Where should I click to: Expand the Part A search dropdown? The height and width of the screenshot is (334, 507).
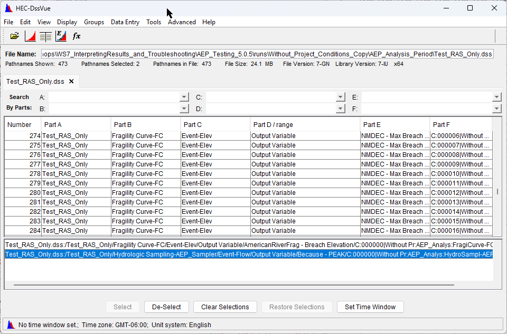(x=184, y=97)
